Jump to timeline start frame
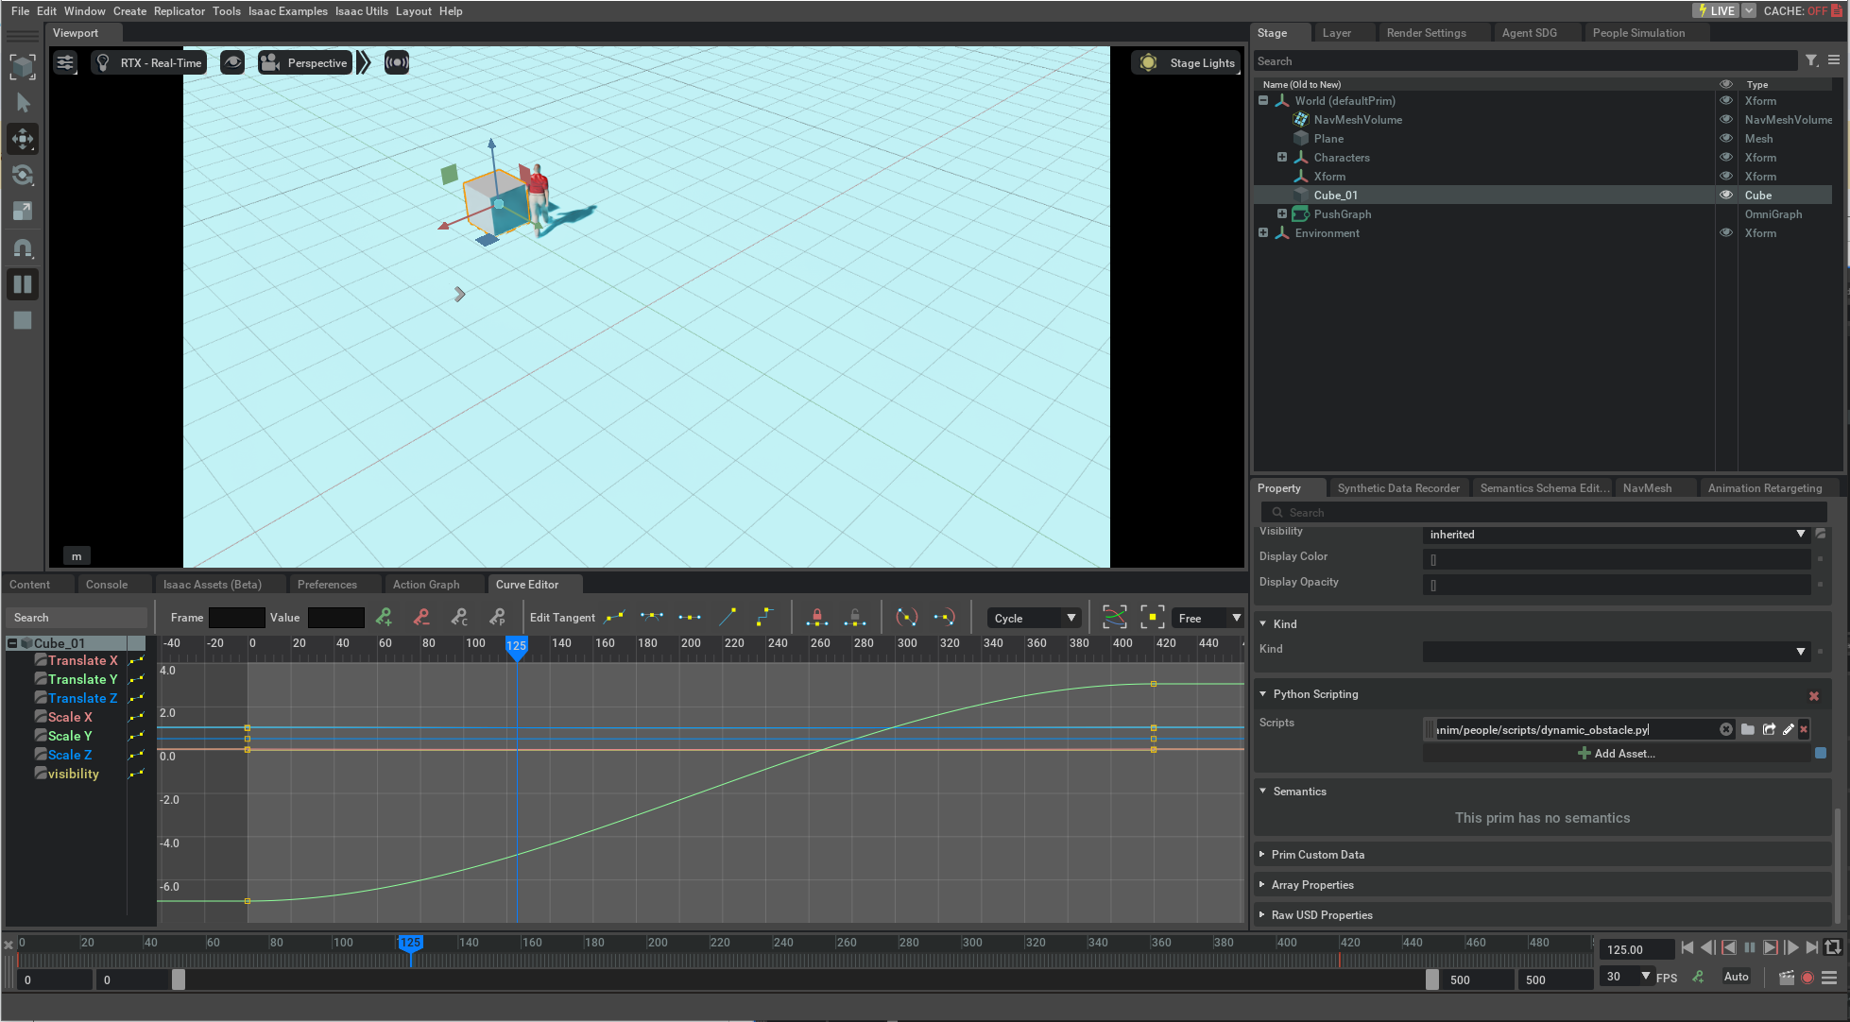 click(1687, 947)
